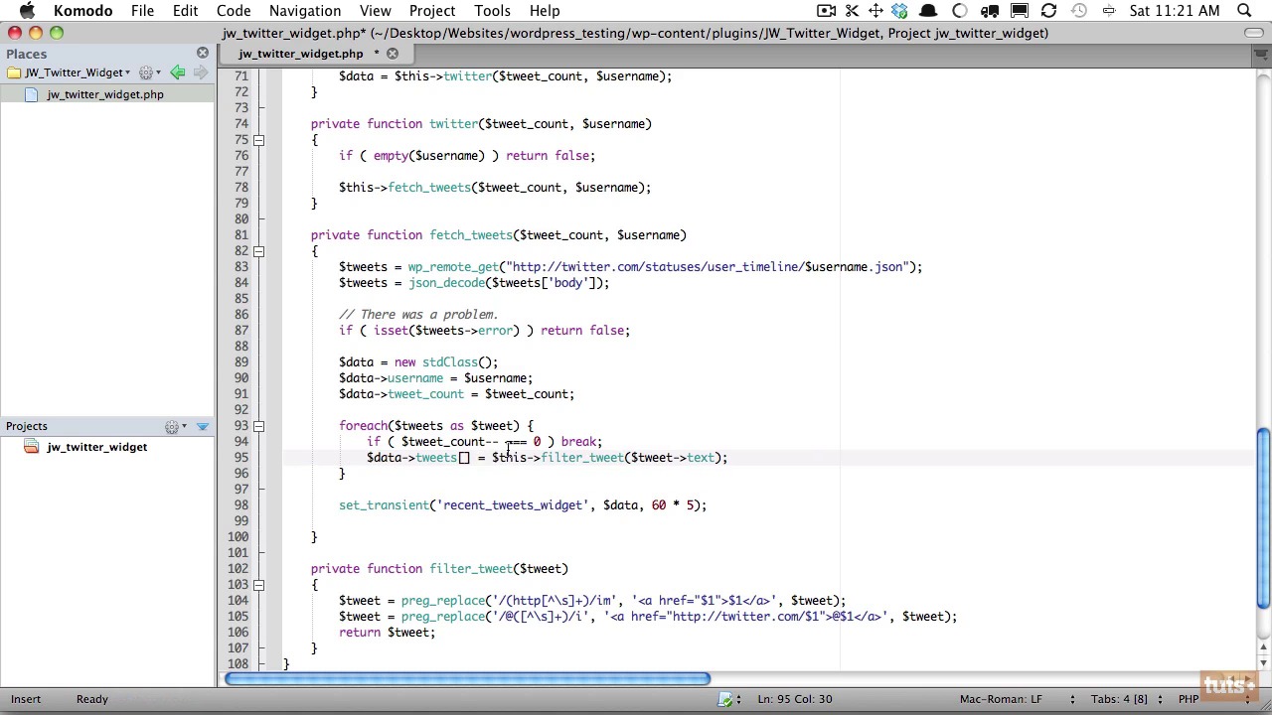Click the horizontal scrollbar thumb
Viewport: 1272px width, 715px height.
click(467, 679)
